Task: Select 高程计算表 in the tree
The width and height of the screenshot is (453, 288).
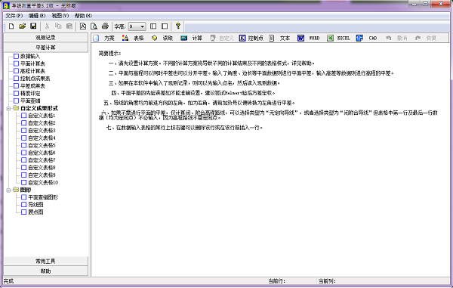Action: coord(32,71)
